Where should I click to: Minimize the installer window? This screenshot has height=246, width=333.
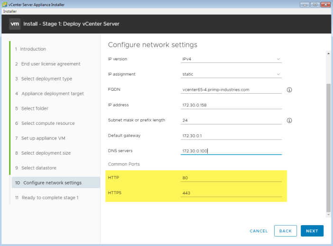(305, 4)
